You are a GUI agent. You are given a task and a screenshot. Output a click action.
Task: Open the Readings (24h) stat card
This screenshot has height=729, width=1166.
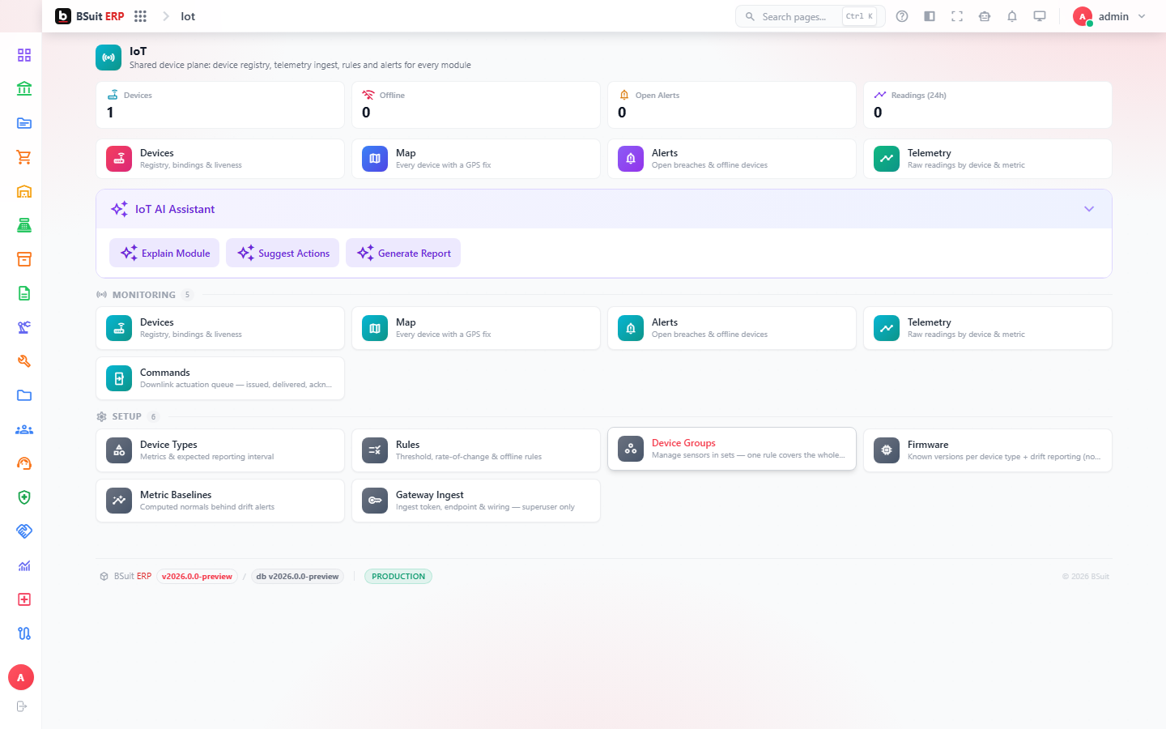point(988,104)
